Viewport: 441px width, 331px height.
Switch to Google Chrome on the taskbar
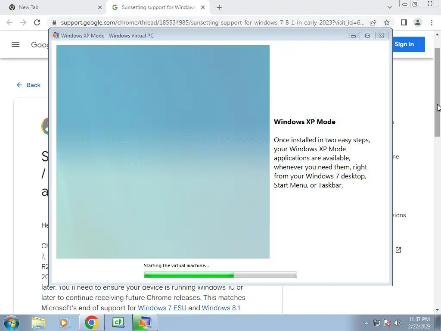tap(91, 322)
